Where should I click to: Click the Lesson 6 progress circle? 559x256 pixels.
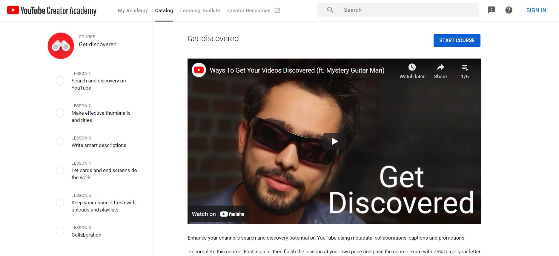(x=60, y=231)
